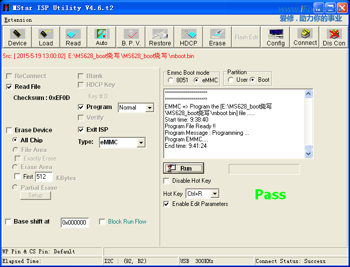This screenshot has width=350, height=267.
Task: Choose the User partition option
Action: coord(230,80)
